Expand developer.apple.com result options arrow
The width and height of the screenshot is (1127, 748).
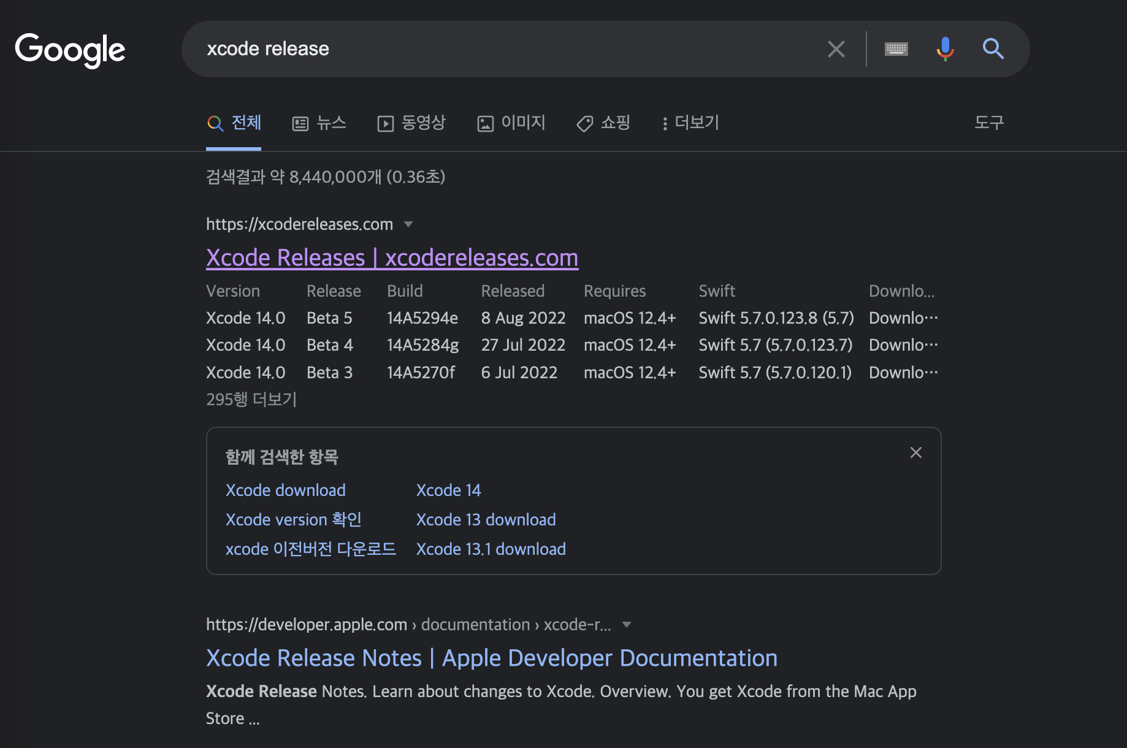coord(627,625)
